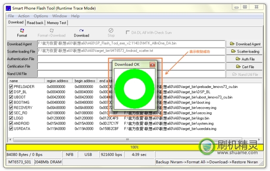270x171 pixels.
Task: Click the Stop toolbar icon
Action: pos(111,33)
